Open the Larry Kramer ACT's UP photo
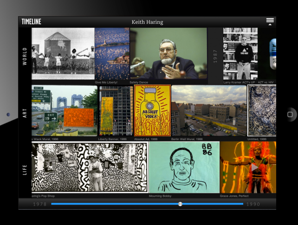The height and width of the screenshot is (225, 298). (x=240, y=54)
